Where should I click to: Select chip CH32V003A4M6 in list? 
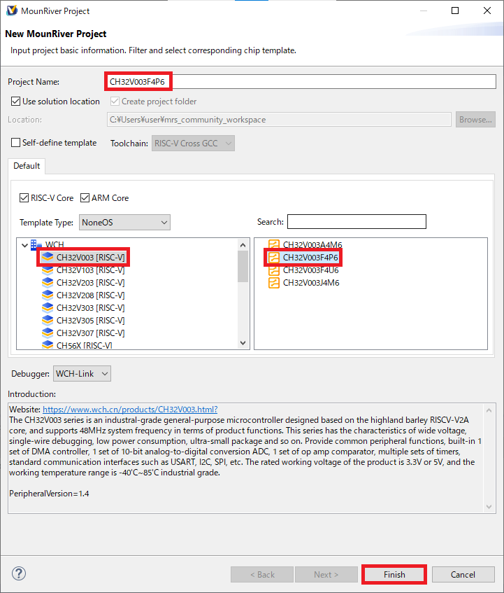pyautogui.click(x=312, y=244)
